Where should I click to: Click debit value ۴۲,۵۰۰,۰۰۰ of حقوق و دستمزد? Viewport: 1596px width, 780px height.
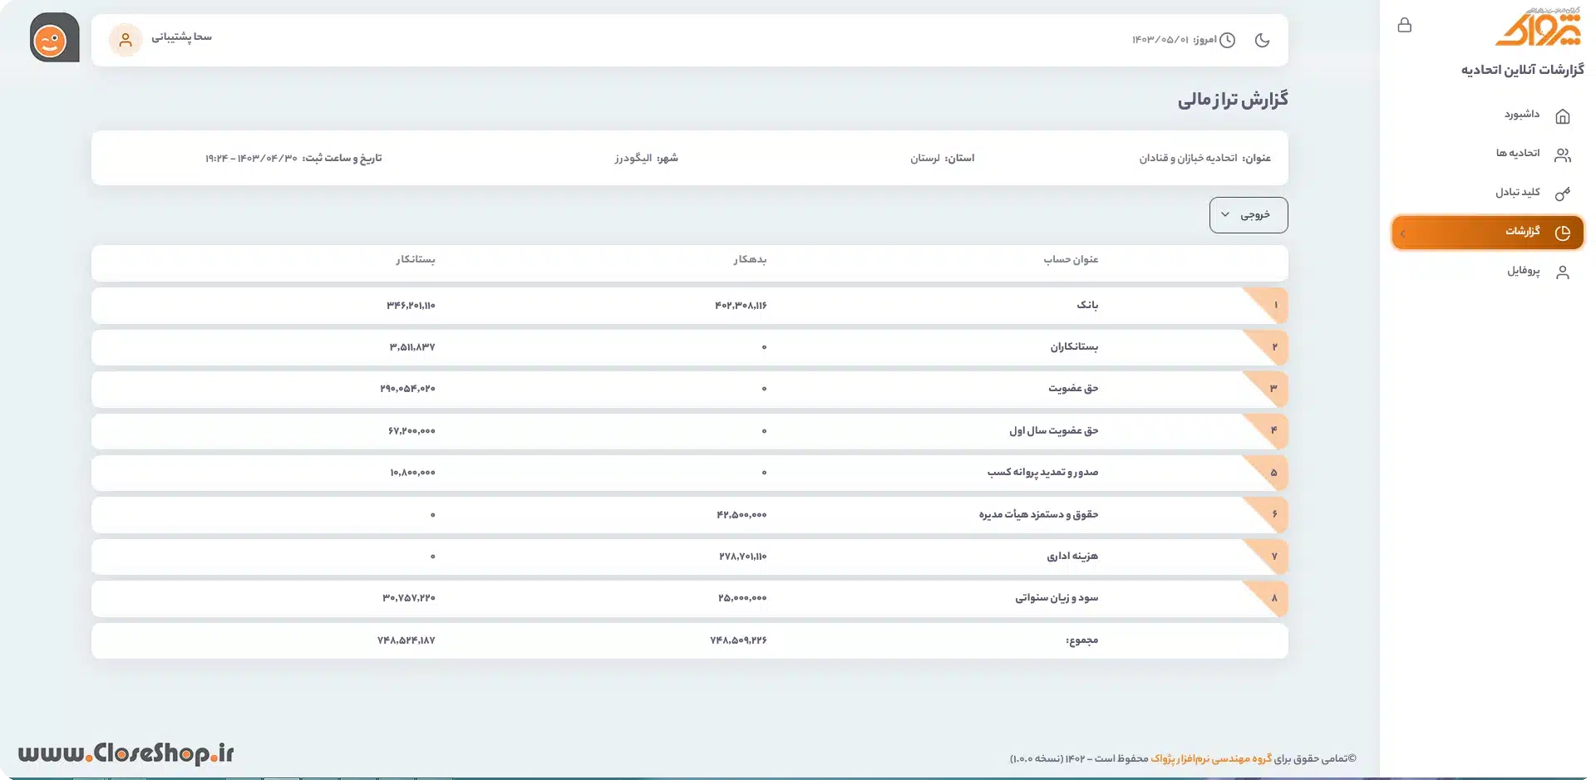[x=741, y=515]
